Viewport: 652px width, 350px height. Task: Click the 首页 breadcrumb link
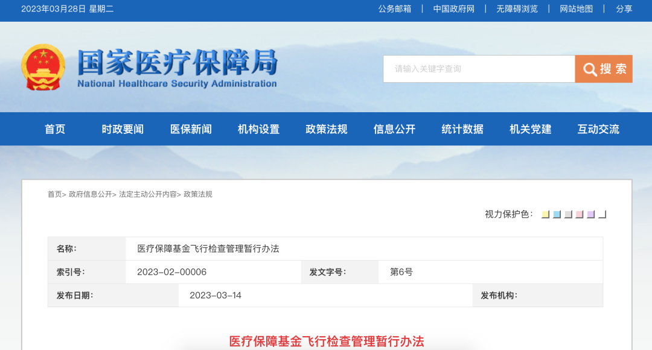point(54,194)
